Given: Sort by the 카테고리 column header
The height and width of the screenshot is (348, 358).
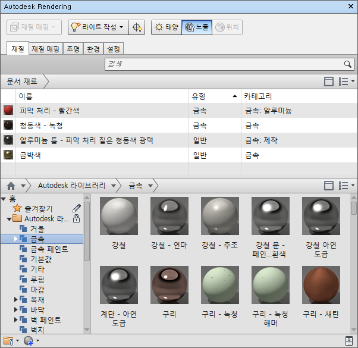Looking at the screenshot, I should 299,96.
